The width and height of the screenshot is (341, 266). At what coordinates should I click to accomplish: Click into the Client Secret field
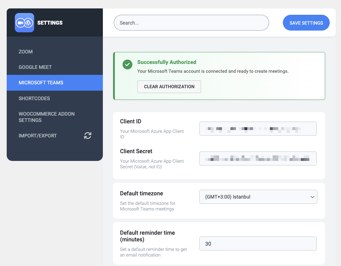click(258, 158)
